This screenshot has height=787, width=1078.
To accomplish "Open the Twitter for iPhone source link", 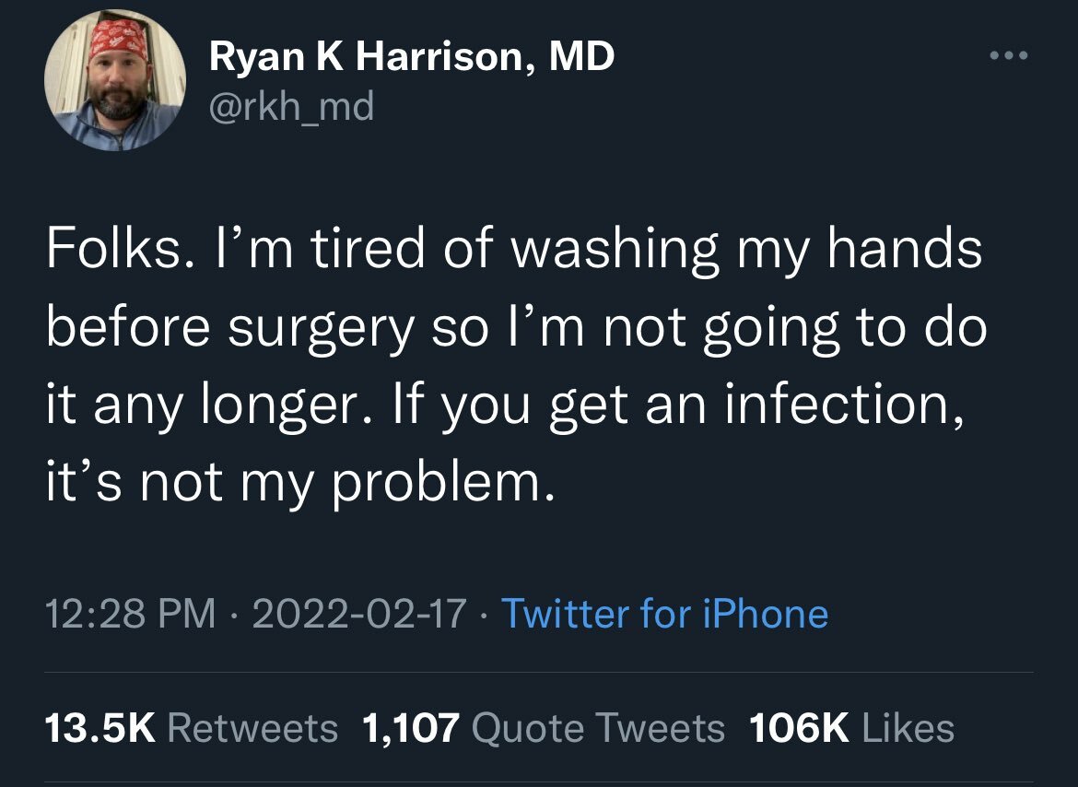I will [x=663, y=614].
